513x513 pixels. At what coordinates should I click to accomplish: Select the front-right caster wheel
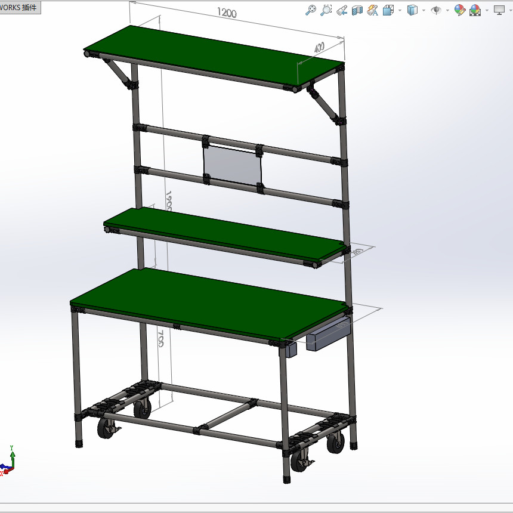pos(299,461)
